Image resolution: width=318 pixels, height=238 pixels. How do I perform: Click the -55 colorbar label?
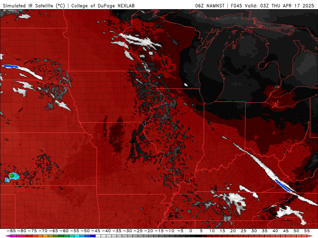point(74,231)
